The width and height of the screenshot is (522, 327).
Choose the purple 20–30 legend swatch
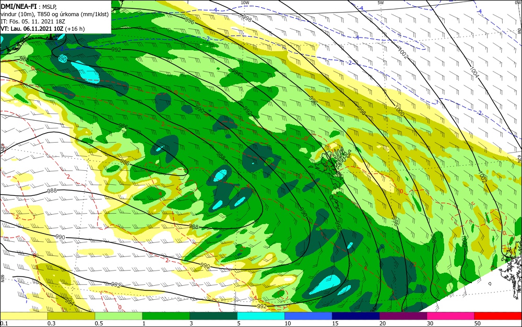tap(403, 316)
